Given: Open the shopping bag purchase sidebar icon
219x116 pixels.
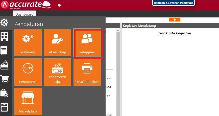Looking at the screenshot, I should 4,93.
